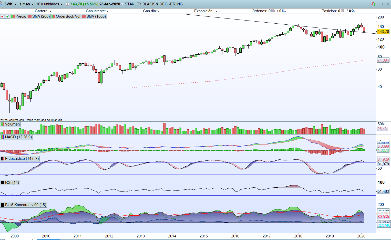Click the 'Órdenes:' label

point(259,11)
